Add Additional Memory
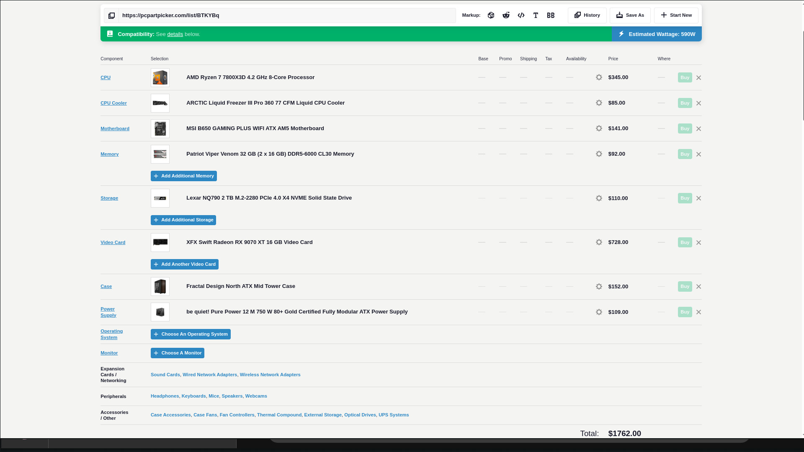 [x=184, y=176]
